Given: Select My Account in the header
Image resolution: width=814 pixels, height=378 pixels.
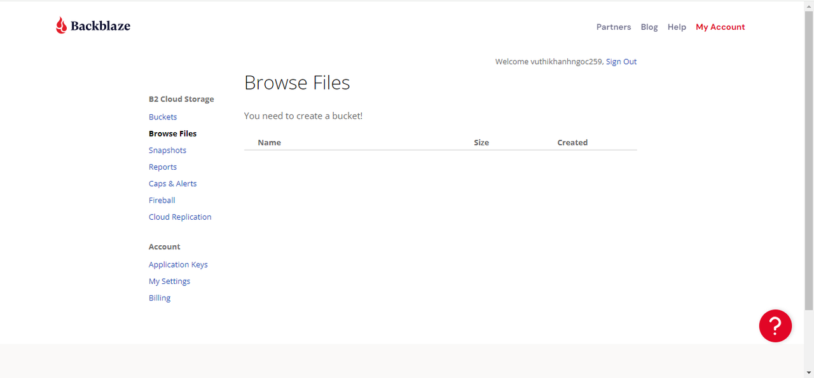Looking at the screenshot, I should pos(721,27).
